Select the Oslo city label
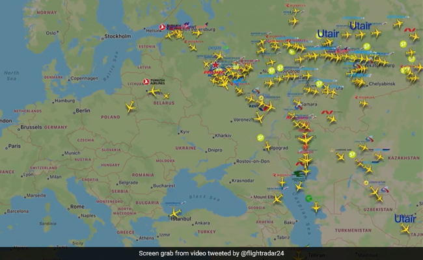The height and width of the screenshot is (260, 423). [x=51, y=33]
